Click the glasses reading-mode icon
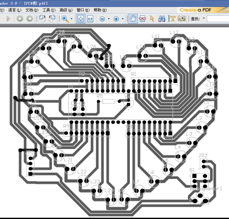This screenshot has height=219, width=229. pos(142,19)
